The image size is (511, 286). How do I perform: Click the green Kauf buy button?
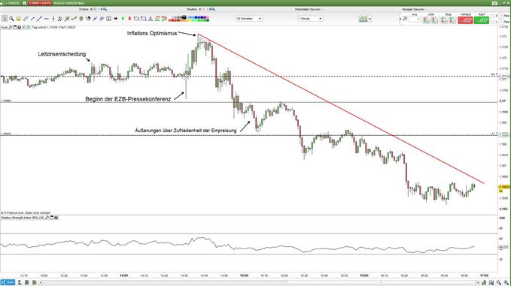pos(482,20)
